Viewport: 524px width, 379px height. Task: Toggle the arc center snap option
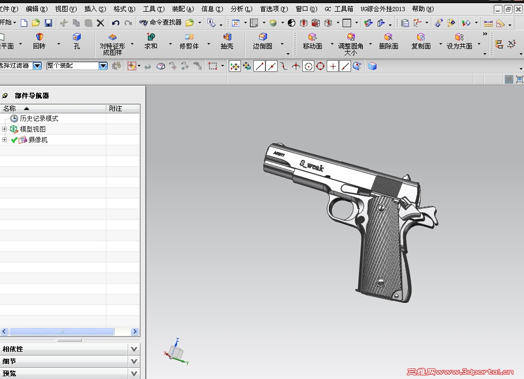[308, 66]
